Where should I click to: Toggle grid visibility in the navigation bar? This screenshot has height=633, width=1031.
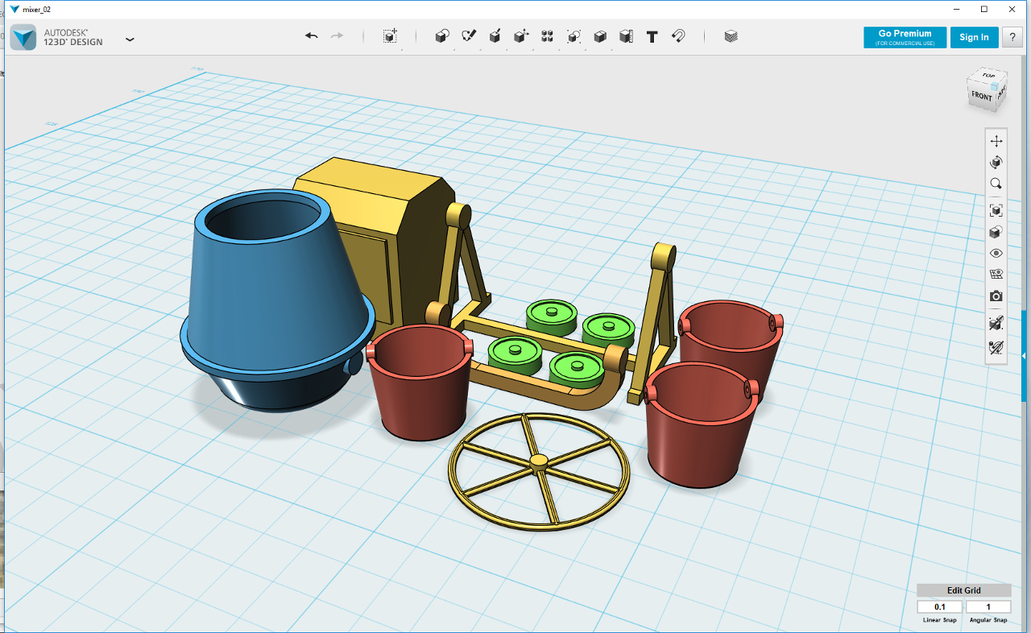point(996,275)
